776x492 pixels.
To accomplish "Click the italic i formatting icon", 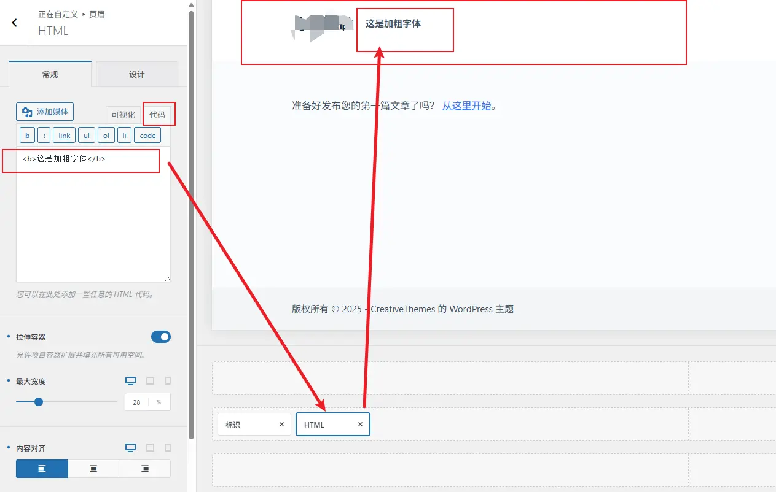I will 44,134.
